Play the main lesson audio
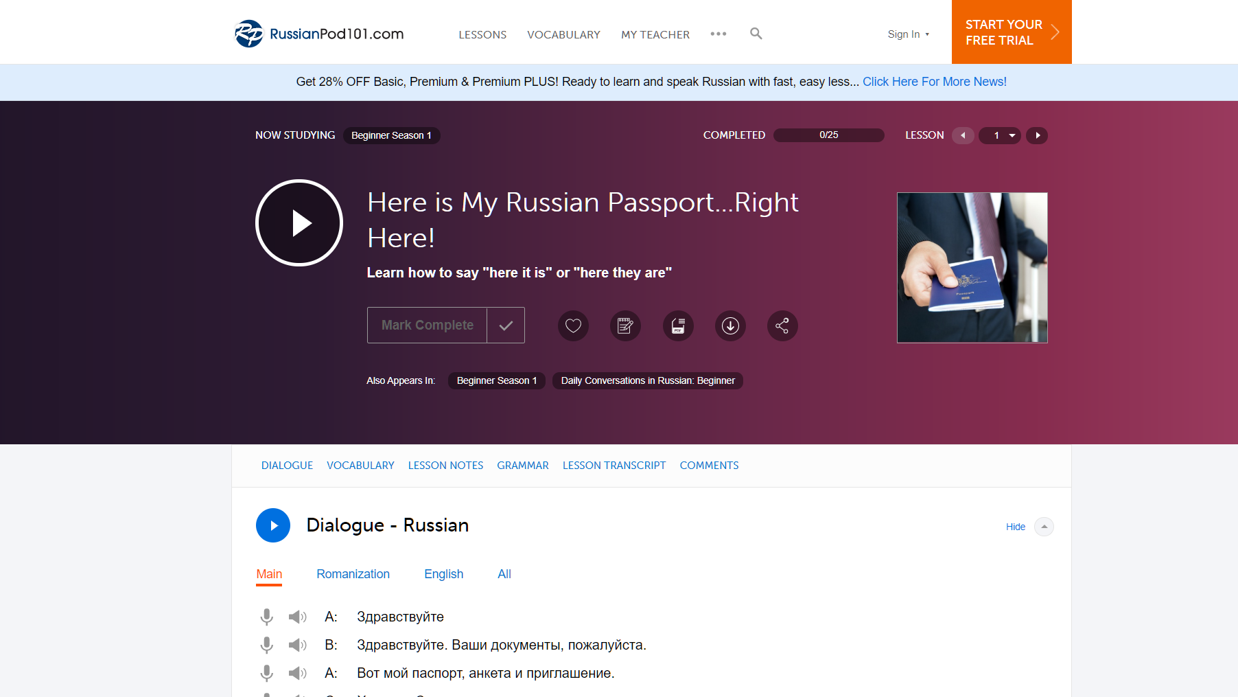This screenshot has height=697, width=1238. click(299, 222)
